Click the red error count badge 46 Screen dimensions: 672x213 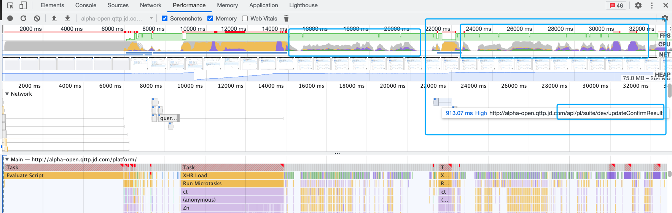click(x=616, y=5)
